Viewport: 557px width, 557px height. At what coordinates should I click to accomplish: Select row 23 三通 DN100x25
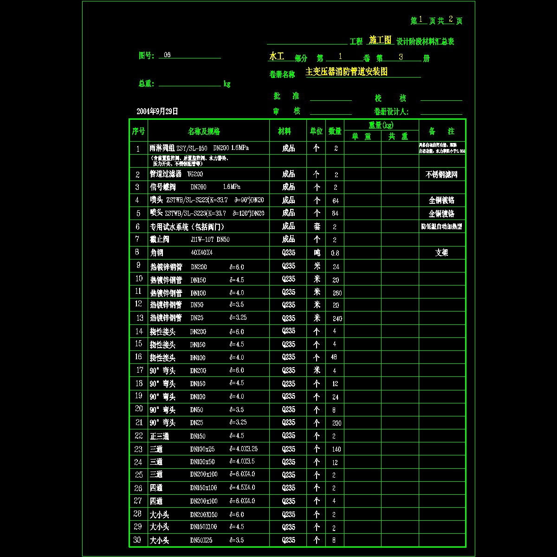coord(203,449)
